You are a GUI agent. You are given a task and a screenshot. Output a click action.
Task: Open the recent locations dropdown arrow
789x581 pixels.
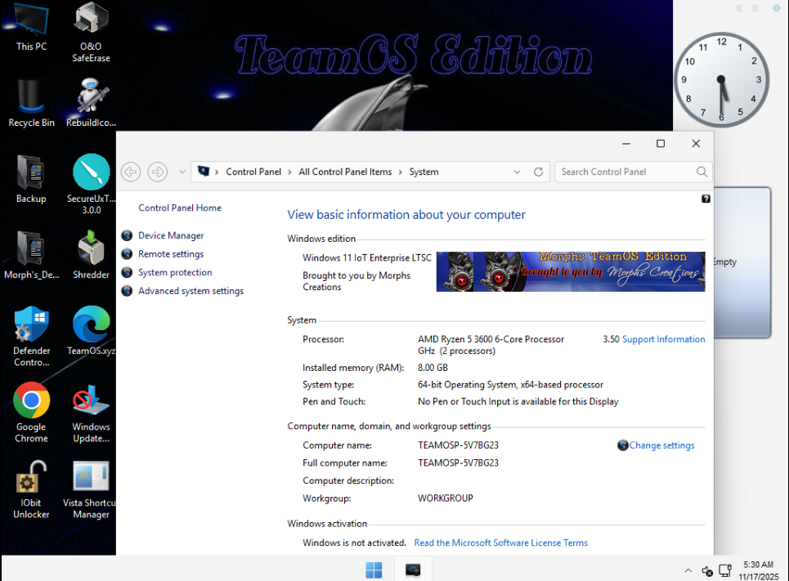point(182,172)
